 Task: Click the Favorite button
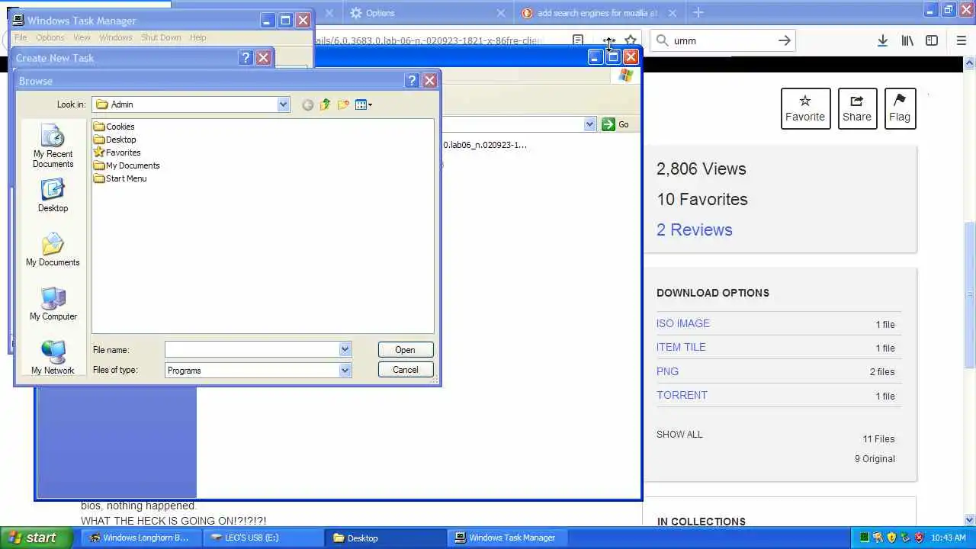click(805, 108)
